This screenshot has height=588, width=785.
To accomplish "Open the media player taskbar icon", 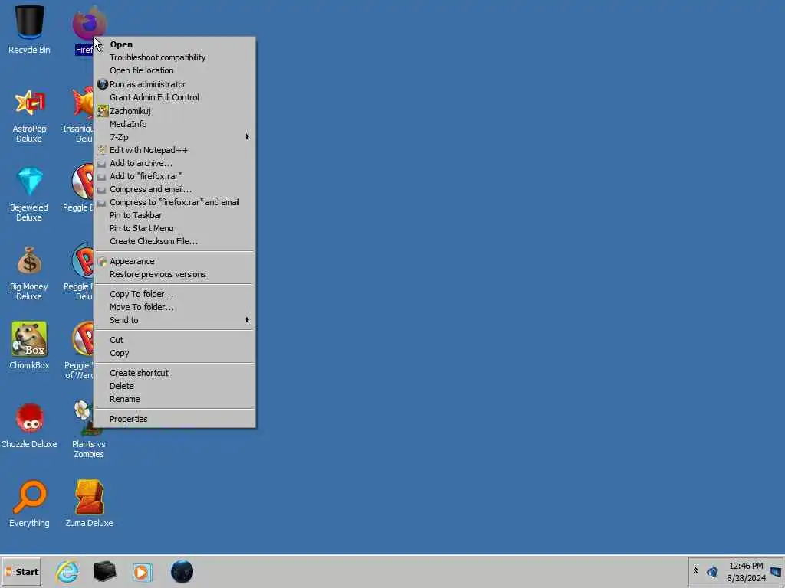I will [142, 572].
